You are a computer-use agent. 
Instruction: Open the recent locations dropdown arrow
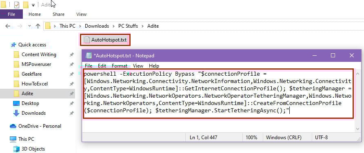(29, 26)
